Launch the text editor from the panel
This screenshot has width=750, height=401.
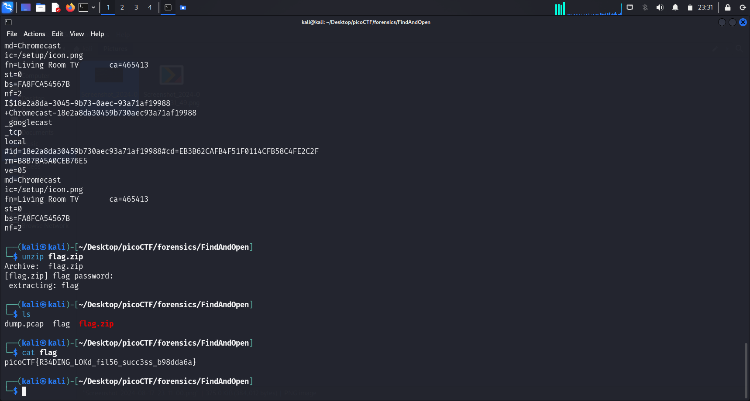(x=55, y=7)
